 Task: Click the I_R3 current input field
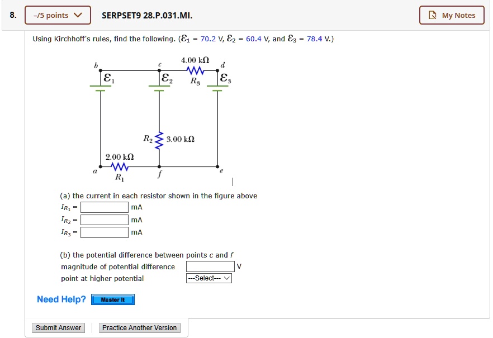pos(105,232)
